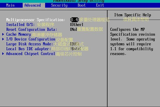This screenshot has width=160, height=107.
Task: Open the Cache Memory submenu label
Action: click(18, 34)
